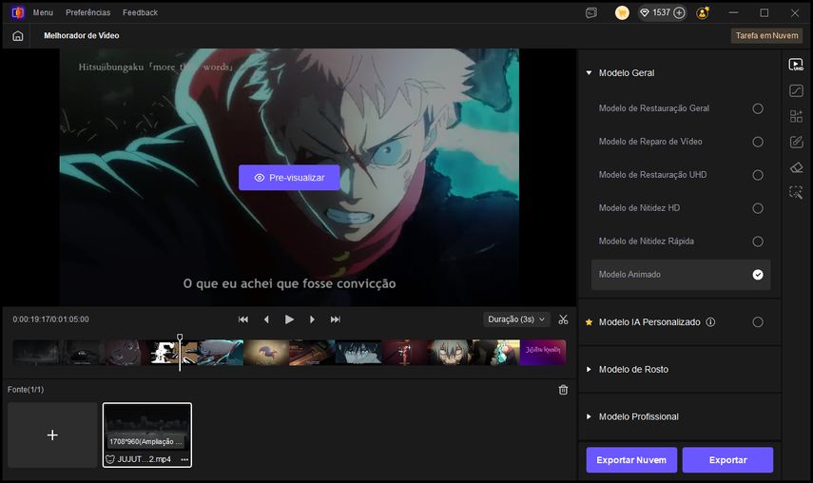Expand the Modelo Profissional section
Image resolution: width=813 pixels, height=483 pixels.
click(589, 416)
